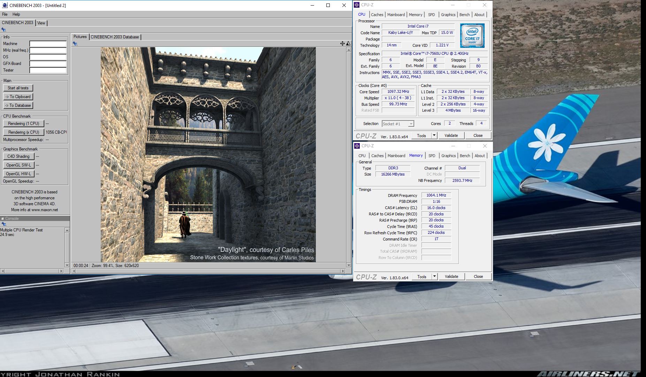Expand Tools dropdown arrow in upper CPU-Z window
The image size is (646, 377).
click(x=434, y=135)
